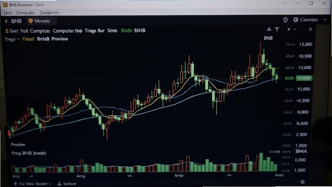Click the BntsB label
Image resolution: width=332 pixels, height=187 pixels.
point(43,39)
